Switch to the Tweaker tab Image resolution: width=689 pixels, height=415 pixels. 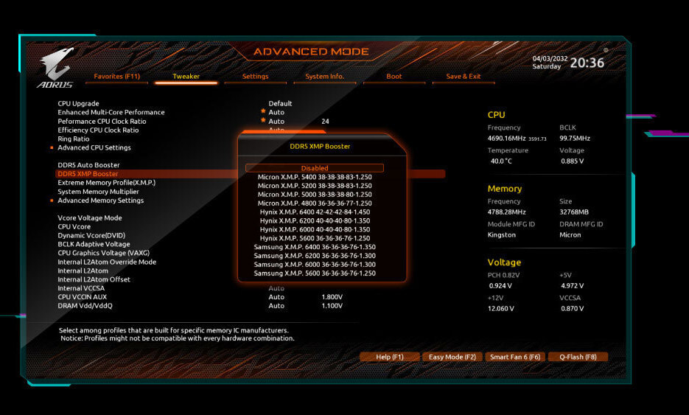pyautogui.click(x=186, y=77)
